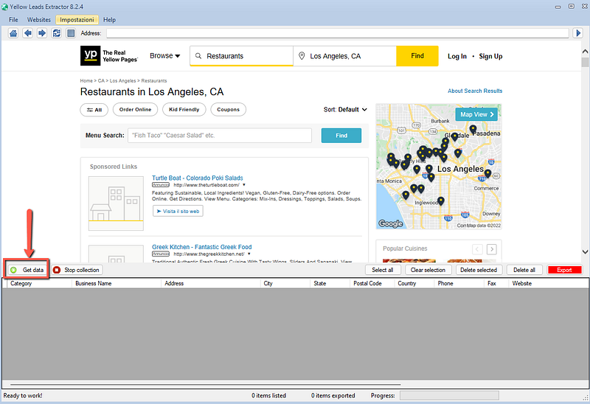Click the blue Menu Search Find button

coord(341,136)
